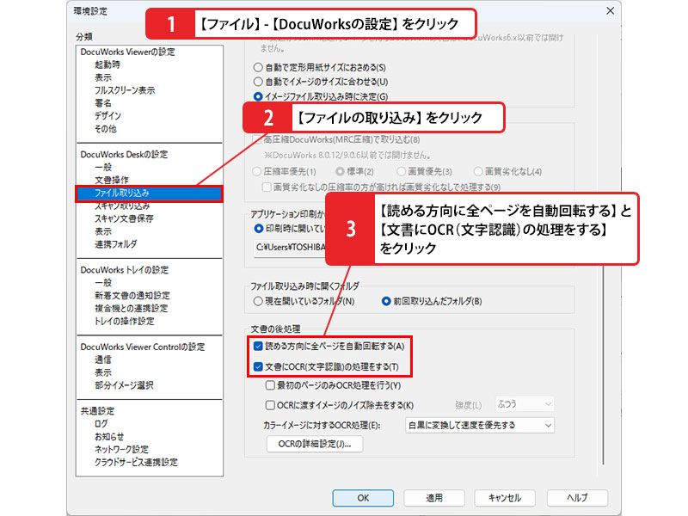Select ログ under 共通設定
The image size is (688, 516).
click(101, 423)
